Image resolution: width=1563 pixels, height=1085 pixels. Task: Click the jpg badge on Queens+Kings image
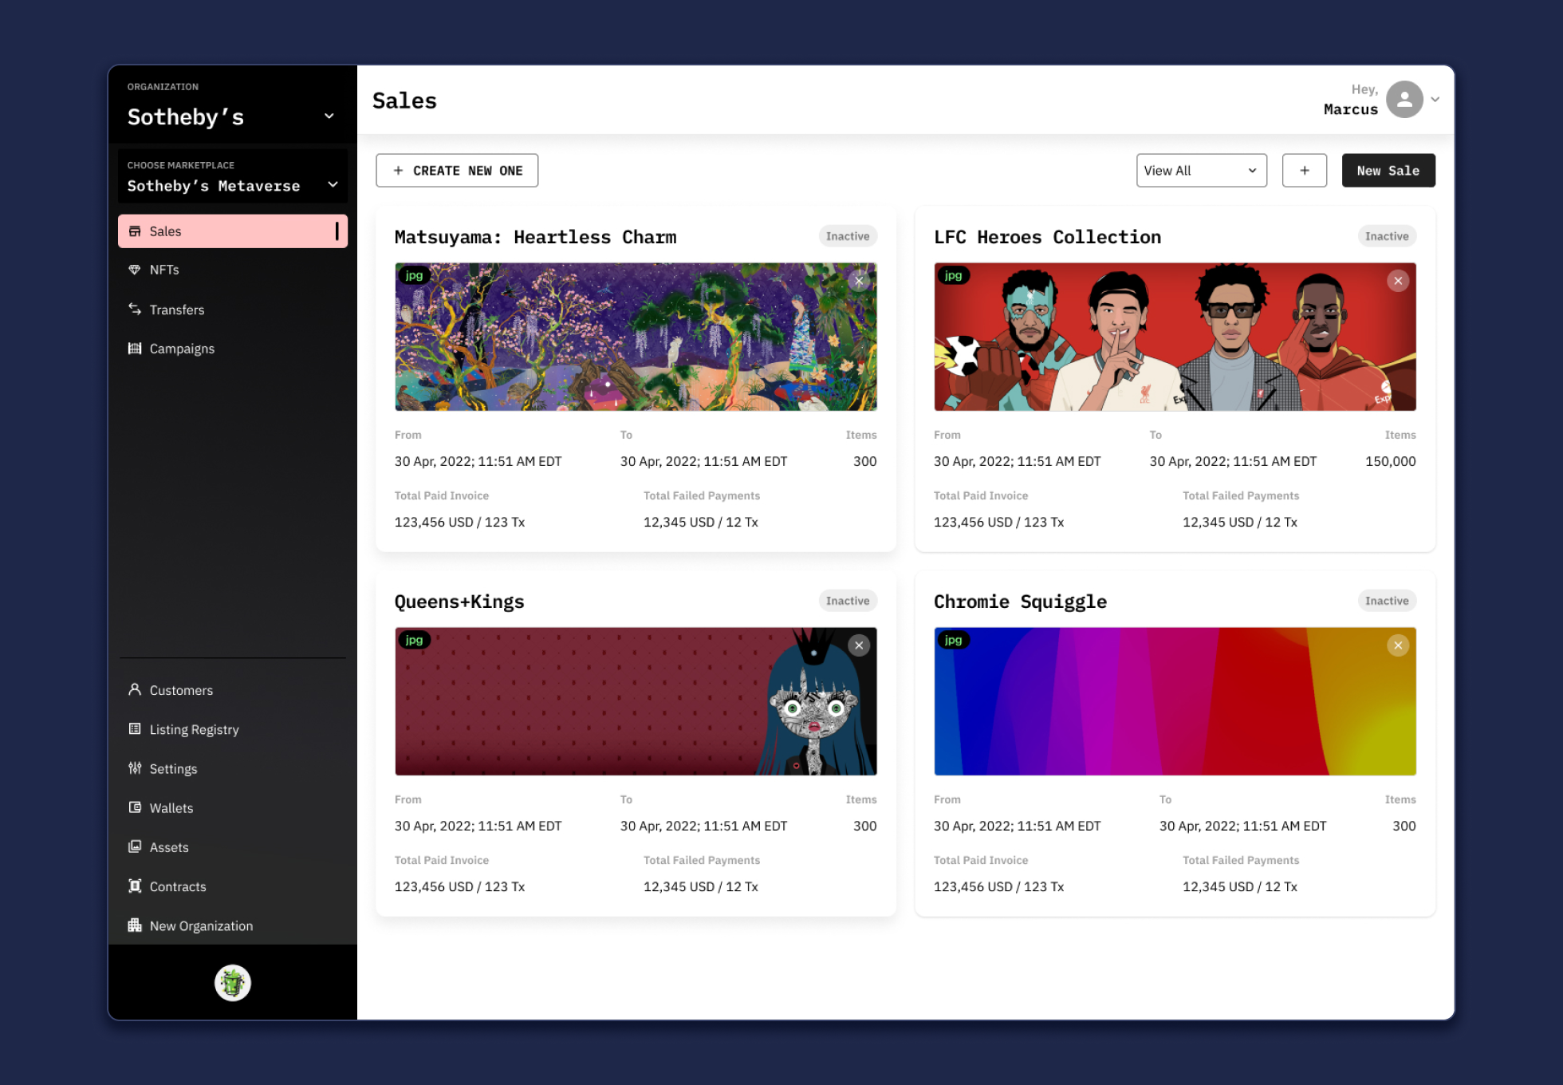click(414, 640)
